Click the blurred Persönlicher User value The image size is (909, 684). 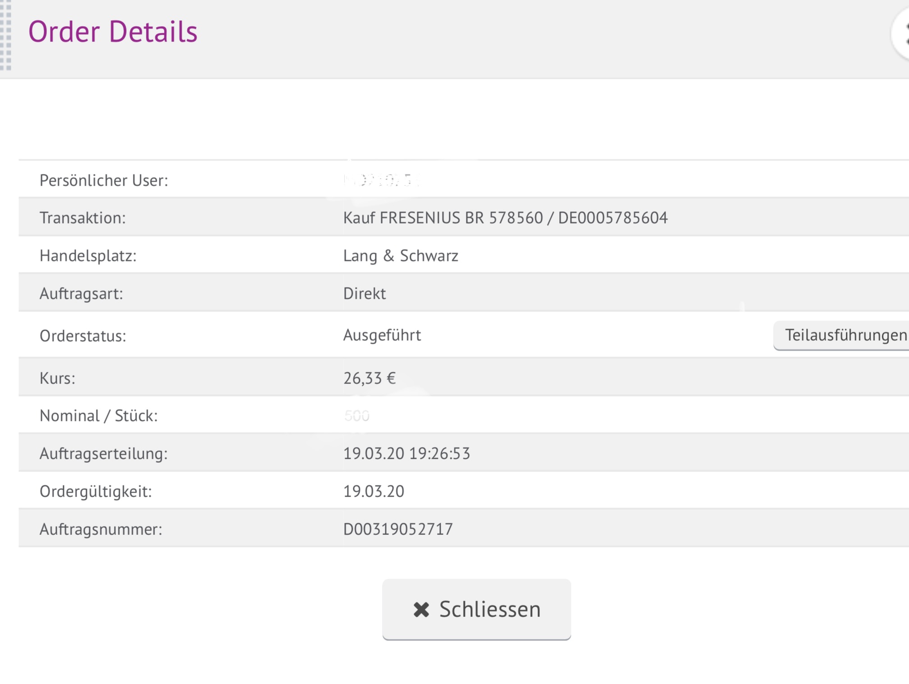(382, 180)
